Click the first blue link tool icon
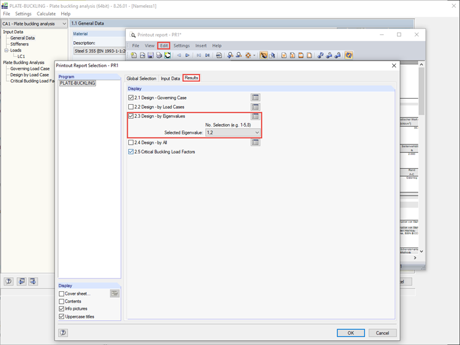The width and height of the screenshot is (460, 345). point(320,55)
